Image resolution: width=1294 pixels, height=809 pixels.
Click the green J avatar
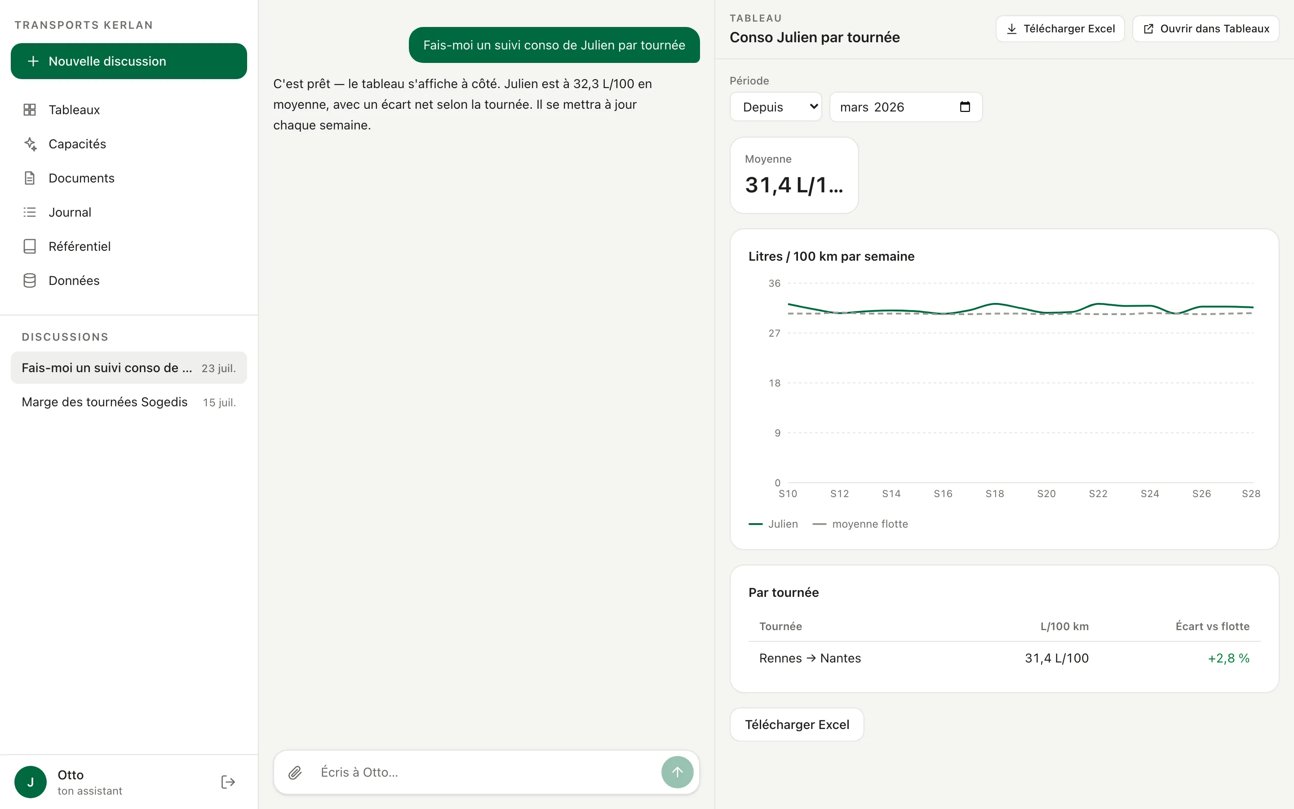pos(31,782)
